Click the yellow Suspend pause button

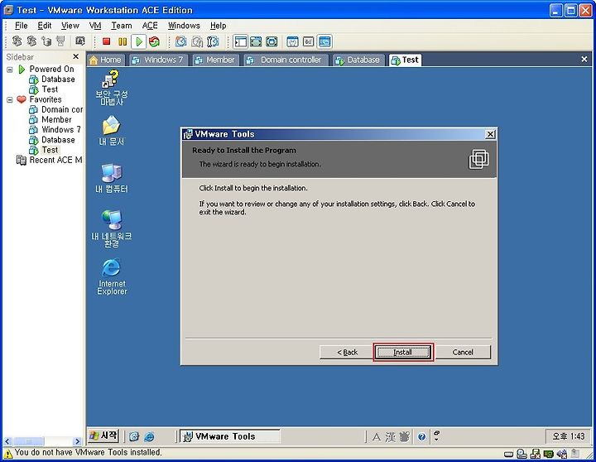click(123, 41)
